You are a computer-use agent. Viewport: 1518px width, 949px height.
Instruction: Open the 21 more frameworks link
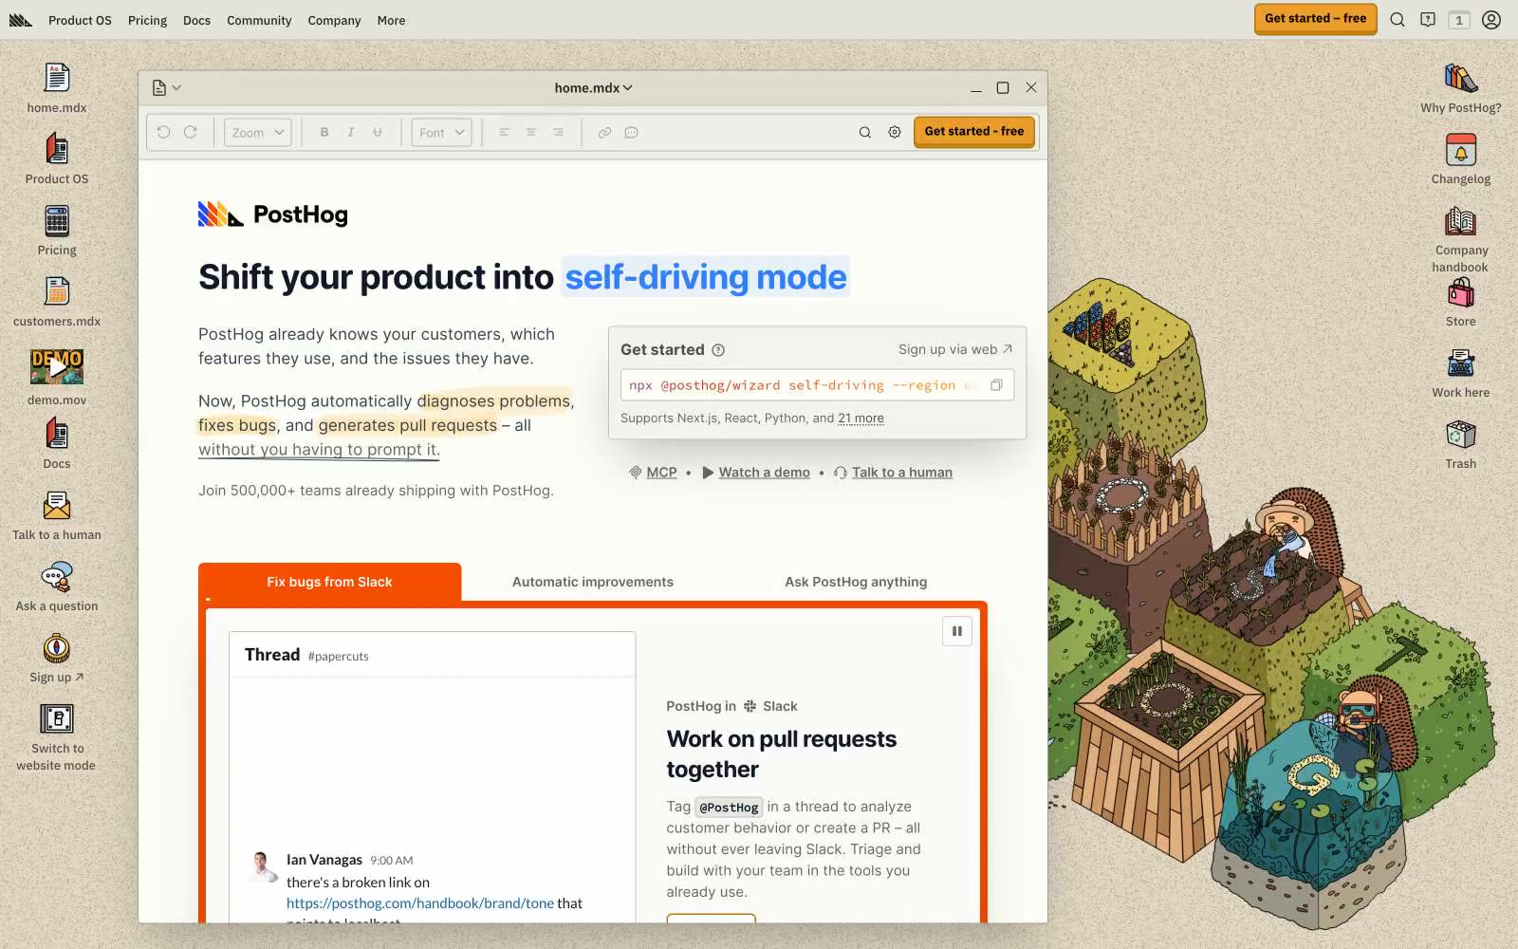point(861,419)
